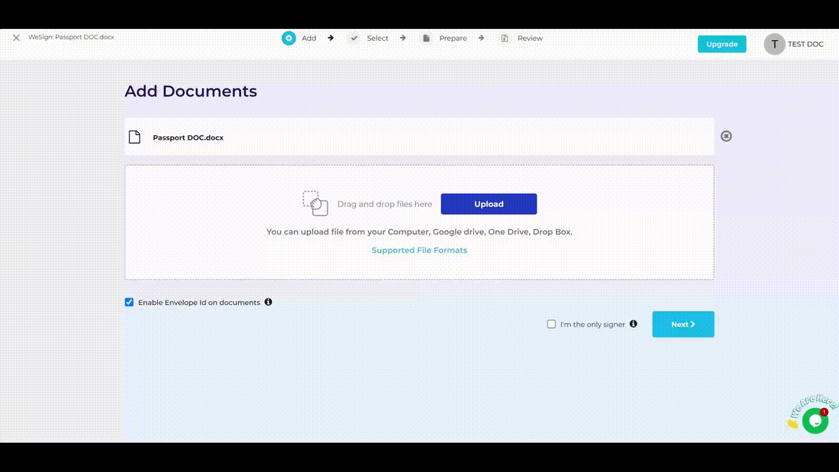Click the Select step checkmark icon

pos(354,38)
